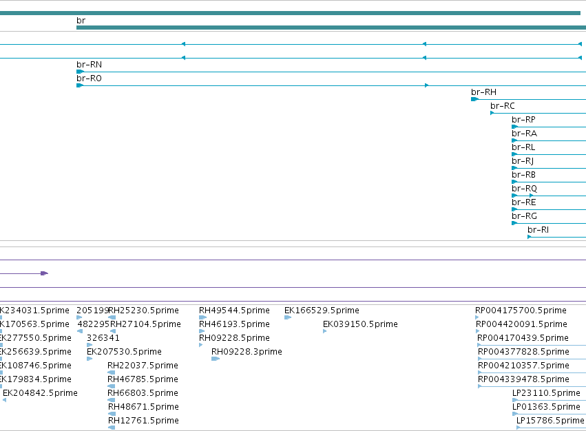Select EST RP004339478.5prime
This screenshot has width=586, height=431.
pos(523,379)
